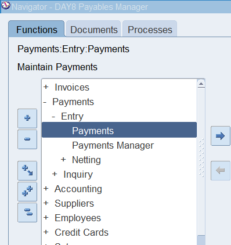231x245 pixels.
Task: Add to Top Ten with right arrow
Action: [221, 136]
